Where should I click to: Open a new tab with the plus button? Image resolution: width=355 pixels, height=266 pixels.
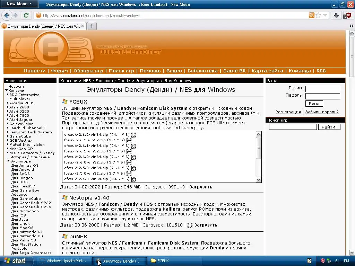click(x=92, y=26)
